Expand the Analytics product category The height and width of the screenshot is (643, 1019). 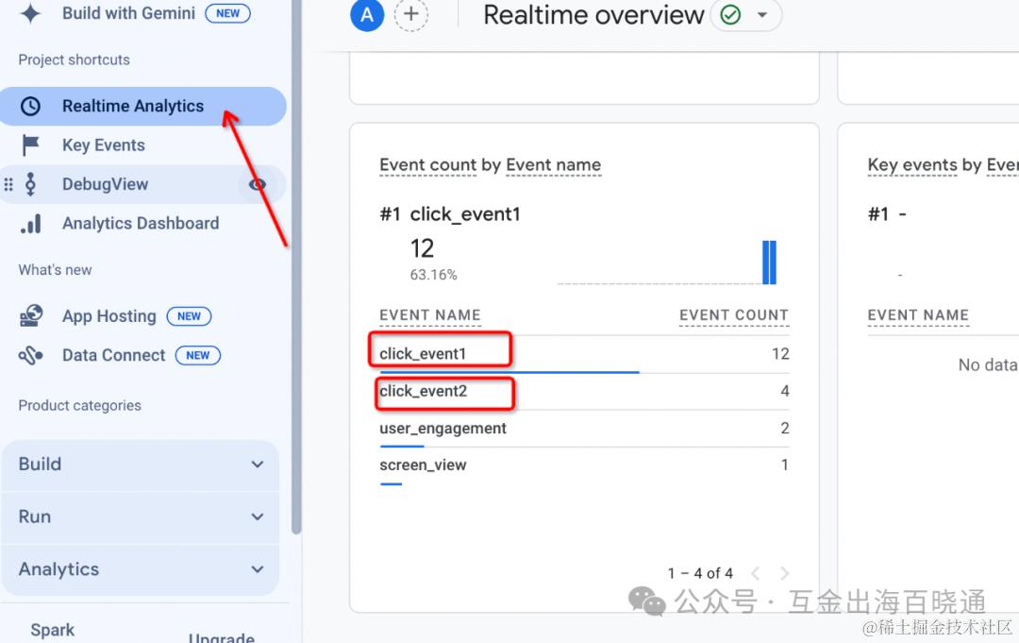tap(141, 569)
